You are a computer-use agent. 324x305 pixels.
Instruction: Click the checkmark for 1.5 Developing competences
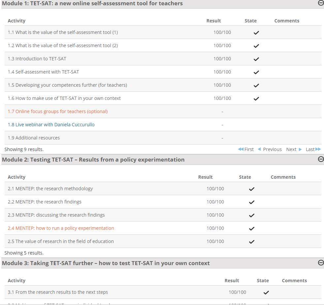click(x=256, y=85)
